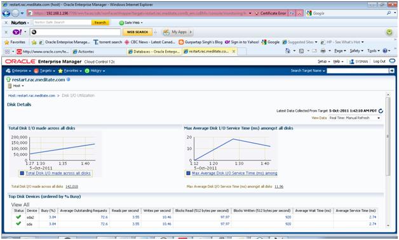Click the Norton Safe Search input field
Viewport: 399px width, 240px height.
(x=62, y=23)
